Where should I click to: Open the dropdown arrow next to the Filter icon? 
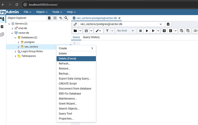click(112, 31)
